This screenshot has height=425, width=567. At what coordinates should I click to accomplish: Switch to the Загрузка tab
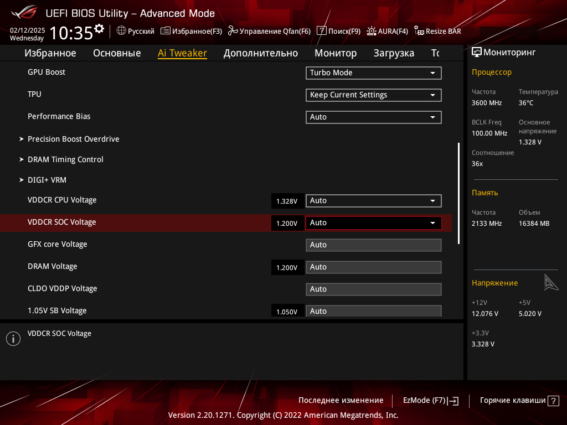tap(394, 53)
